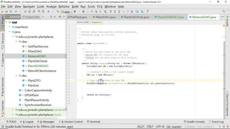Click the tool window quick access icon at bottom left

tap(3, 126)
